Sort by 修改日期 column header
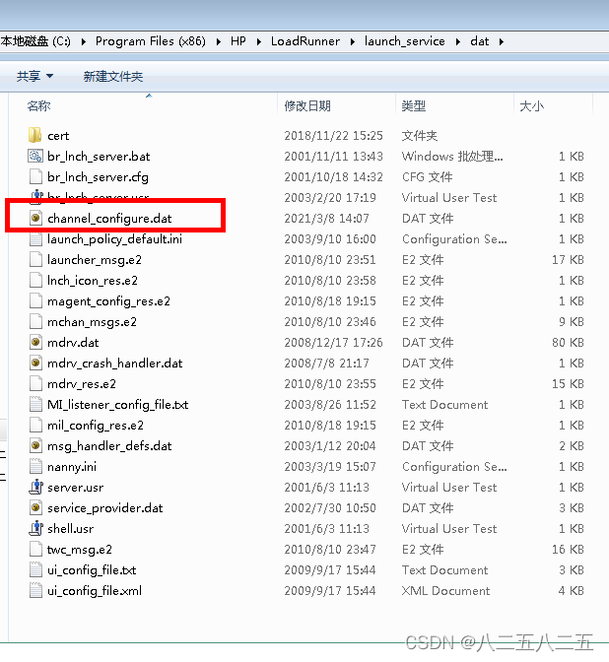 307,105
